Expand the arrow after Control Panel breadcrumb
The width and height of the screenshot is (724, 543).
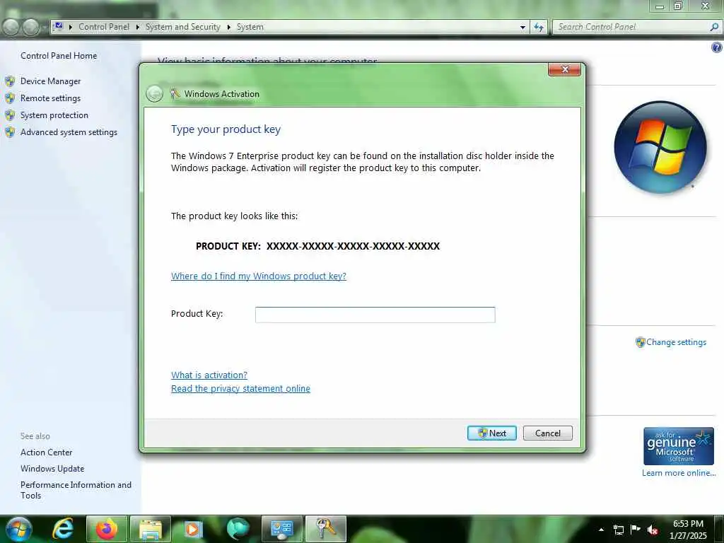click(138, 28)
